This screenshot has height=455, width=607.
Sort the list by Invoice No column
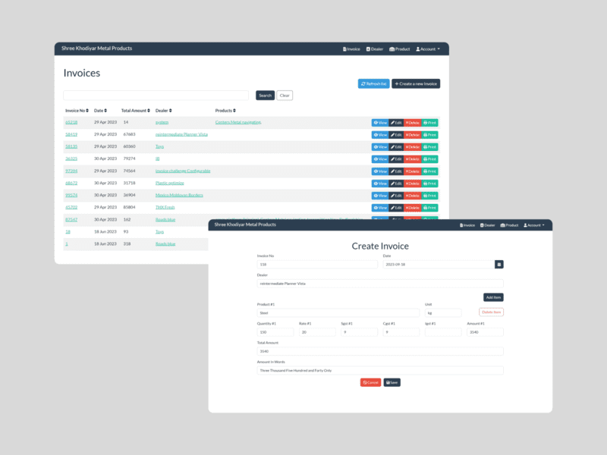[x=76, y=111]
